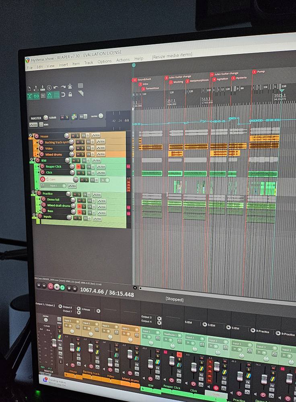Image resolution: width=296 pixels, height=402 pixels.
Task: Open FX for the IEM track
Action: [x=84, y=160]
